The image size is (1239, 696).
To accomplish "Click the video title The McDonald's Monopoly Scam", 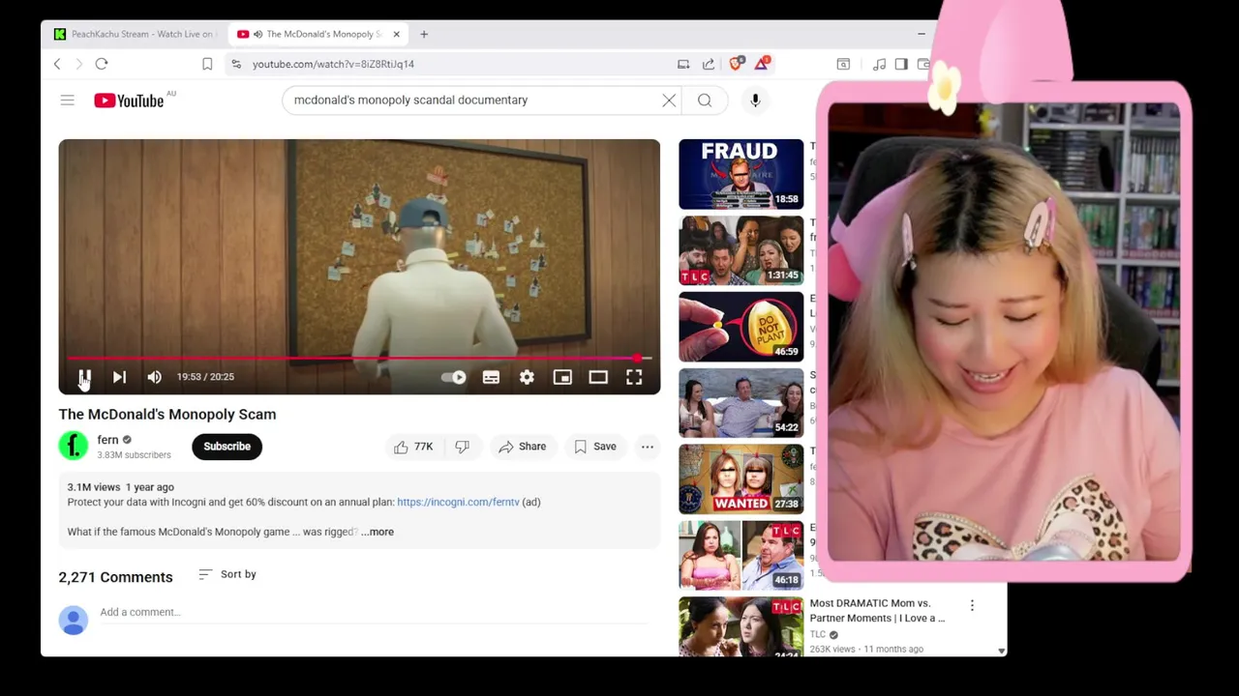I will click(167, 415).
